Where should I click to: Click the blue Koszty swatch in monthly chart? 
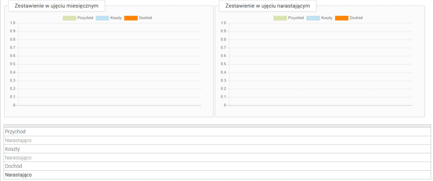pos(102,18)
